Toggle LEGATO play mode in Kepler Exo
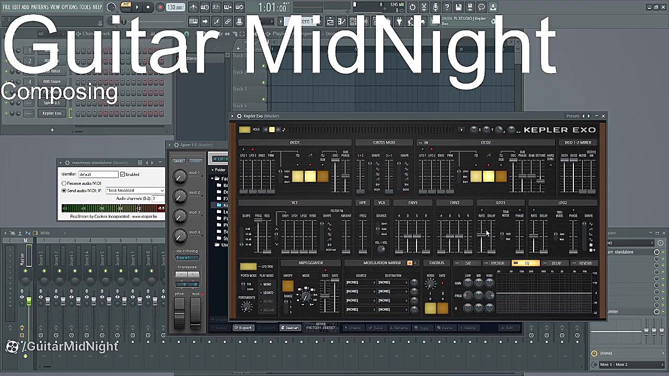 click(268, 293)
